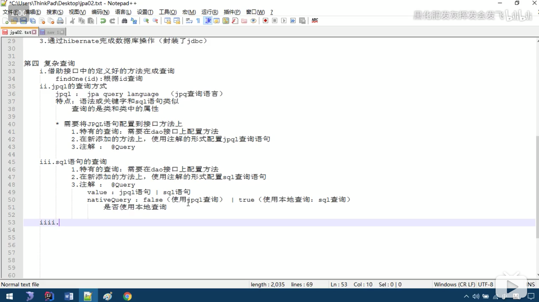
Task: Click the Spell Check ABC icon
Action: click(x=315, y=21)
